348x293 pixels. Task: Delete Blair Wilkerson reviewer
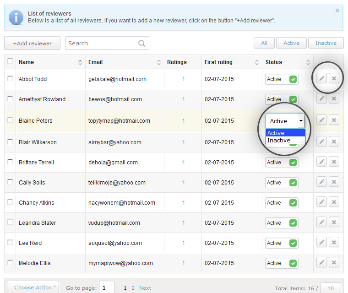(334, 141)
